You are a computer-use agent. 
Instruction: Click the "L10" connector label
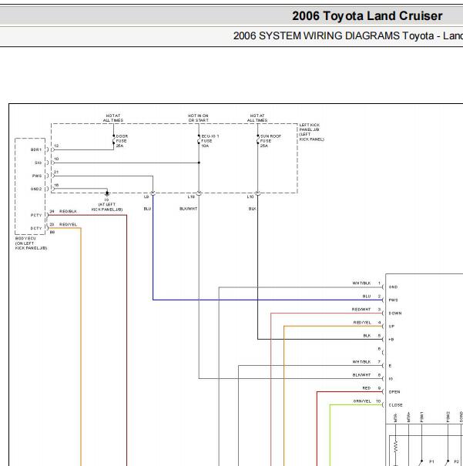click(250, 196)
